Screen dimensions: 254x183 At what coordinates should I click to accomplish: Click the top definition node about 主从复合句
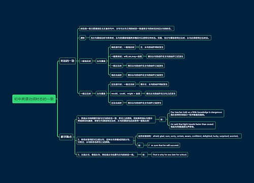pos(126,28)
